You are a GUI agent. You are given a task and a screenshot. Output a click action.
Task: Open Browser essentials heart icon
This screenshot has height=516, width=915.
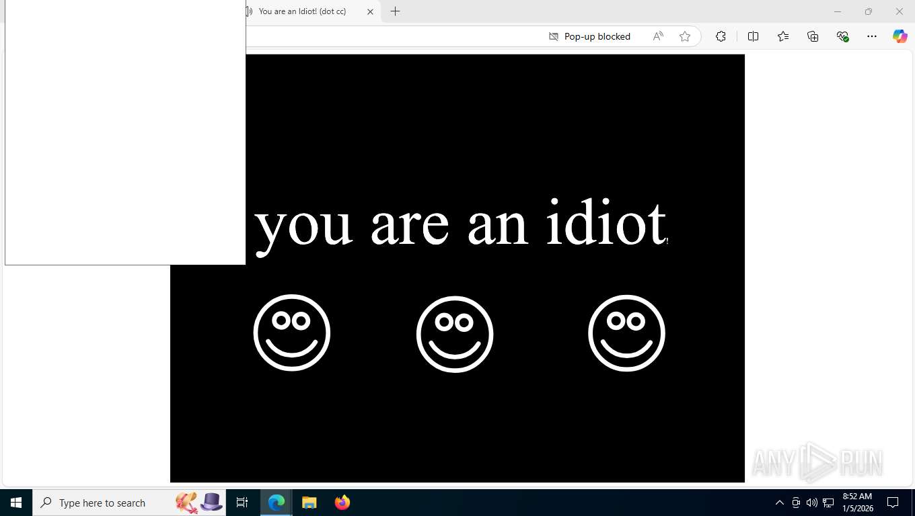point(842,36)
